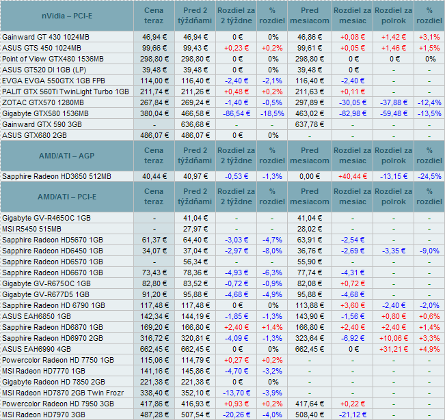Select the Gainward GT 430 1024MB row name
This screenshot has width=445, height=420.
coord(46,37)
